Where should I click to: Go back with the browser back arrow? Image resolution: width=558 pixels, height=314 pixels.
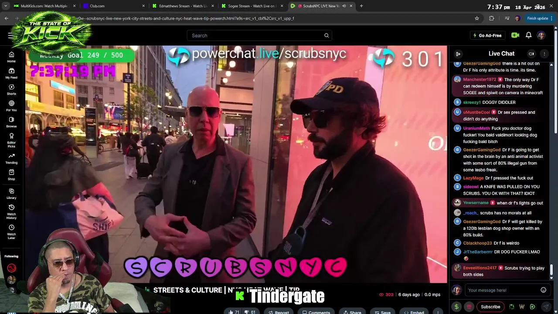6,18
